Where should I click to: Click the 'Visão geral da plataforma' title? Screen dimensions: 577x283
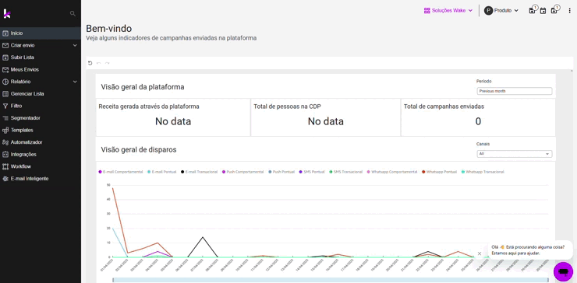(143, 87)
